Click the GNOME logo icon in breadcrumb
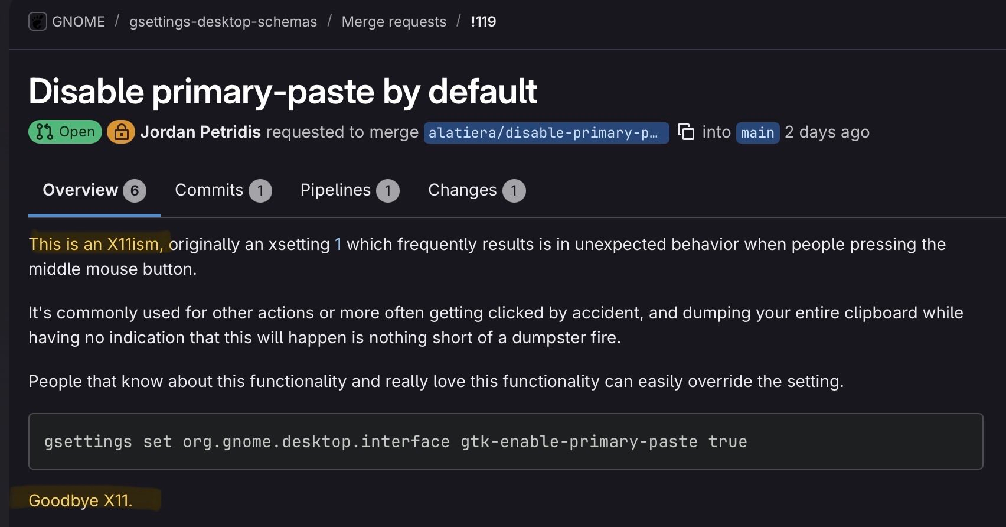Screen dimensions: 1006x527 (x=37, y=22)
